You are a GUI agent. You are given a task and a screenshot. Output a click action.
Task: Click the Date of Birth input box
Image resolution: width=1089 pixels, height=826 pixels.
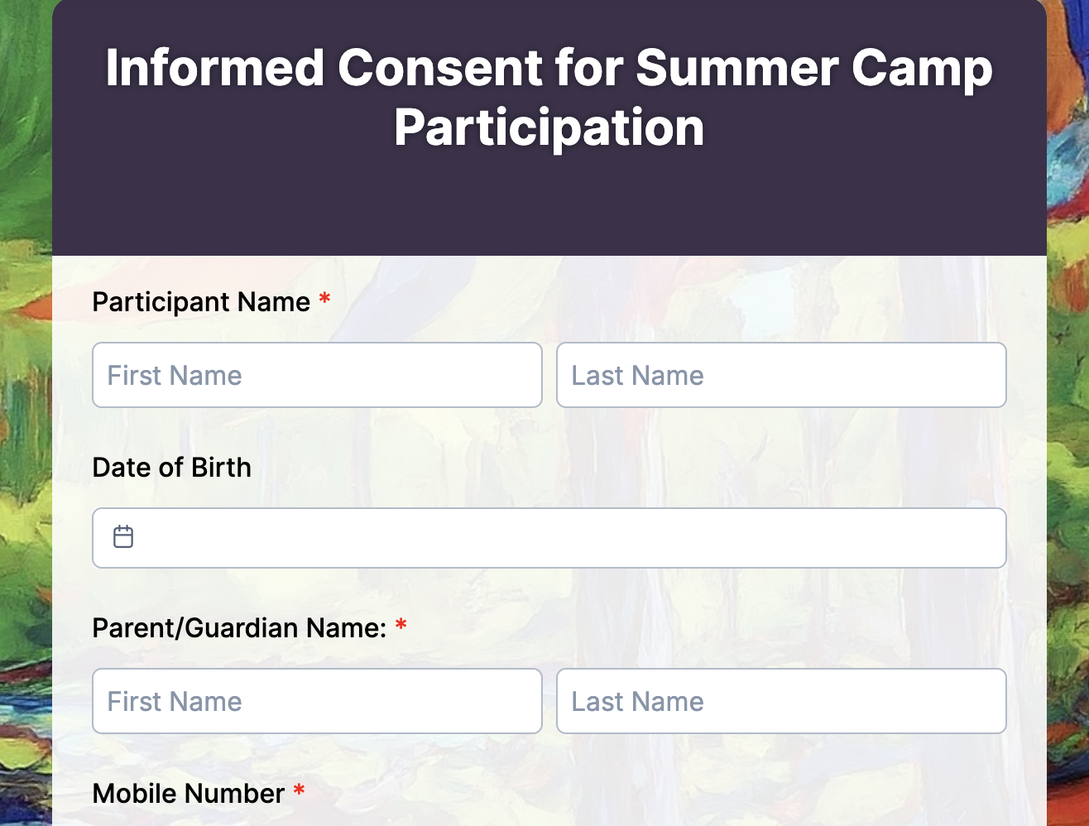point(549,537)
